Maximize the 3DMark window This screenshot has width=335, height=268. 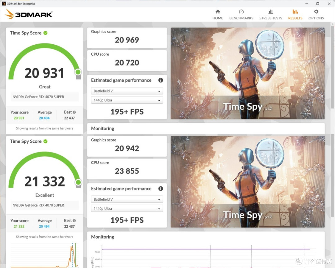(x=318, y=4)
